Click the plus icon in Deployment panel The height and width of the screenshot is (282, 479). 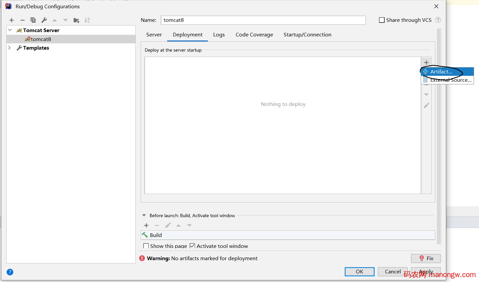pyautogui.click(x=426, y=62)
